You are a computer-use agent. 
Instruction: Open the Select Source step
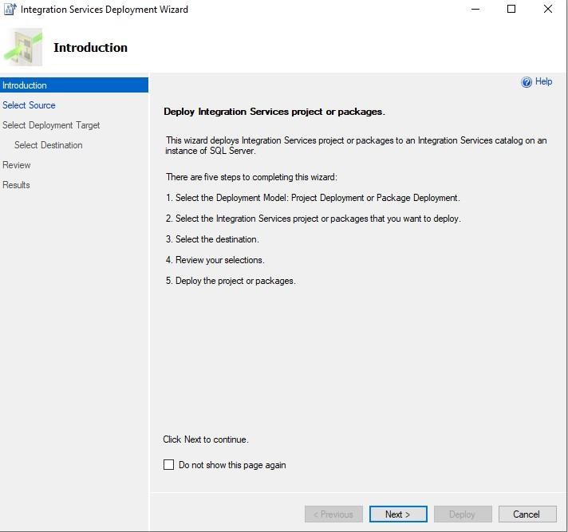(29, 105)
